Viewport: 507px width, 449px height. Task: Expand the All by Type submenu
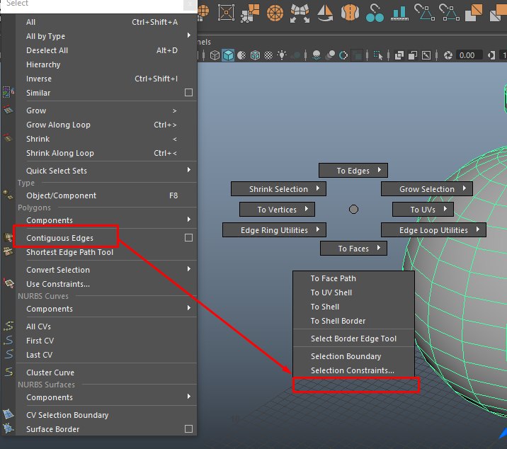[x=189, y=35]
